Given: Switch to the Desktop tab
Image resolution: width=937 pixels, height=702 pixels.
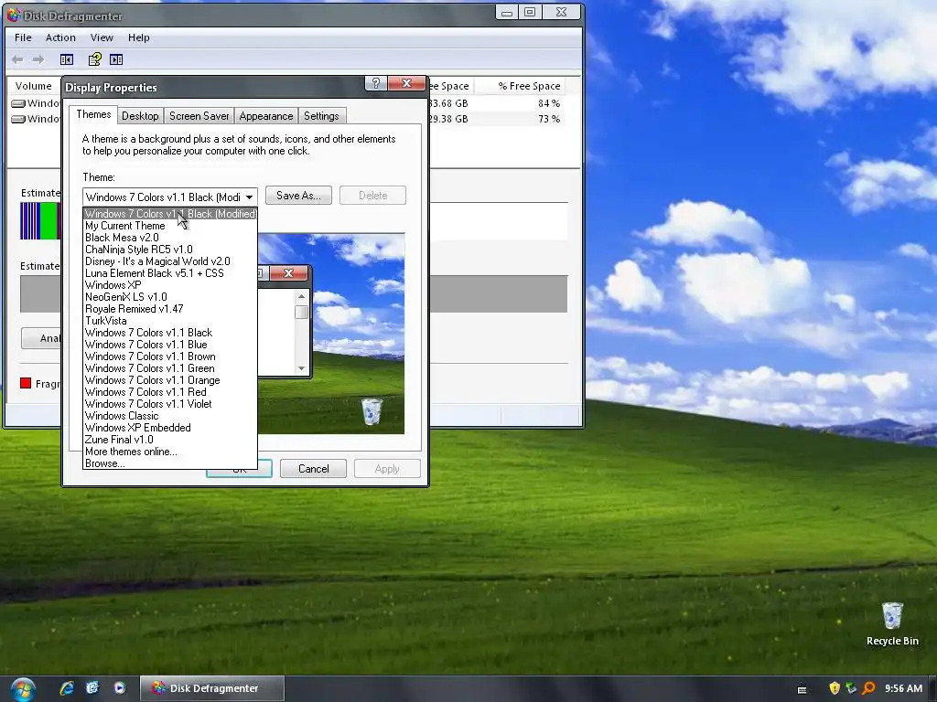Looking at the screenshot, I should click(140, 116).
